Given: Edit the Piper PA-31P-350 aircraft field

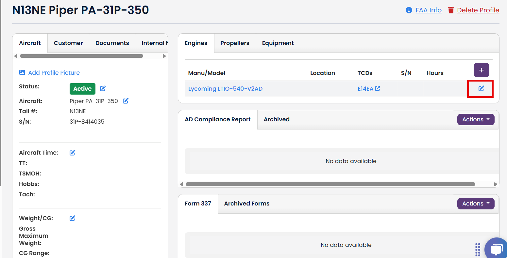Looking at the screenshot, I should [126, 101].
